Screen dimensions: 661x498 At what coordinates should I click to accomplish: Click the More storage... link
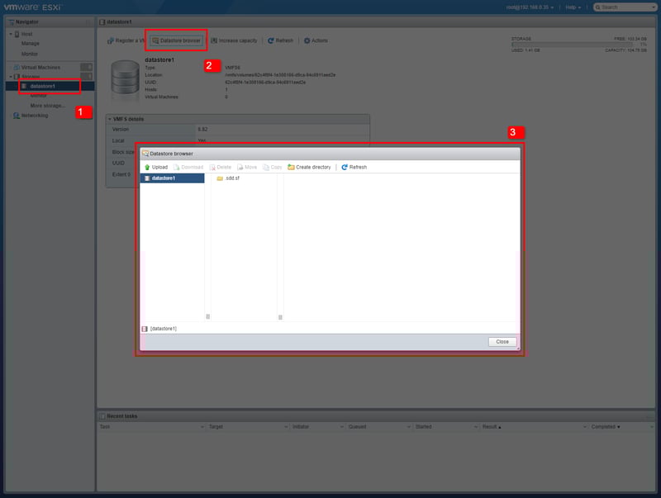point(47,106)
